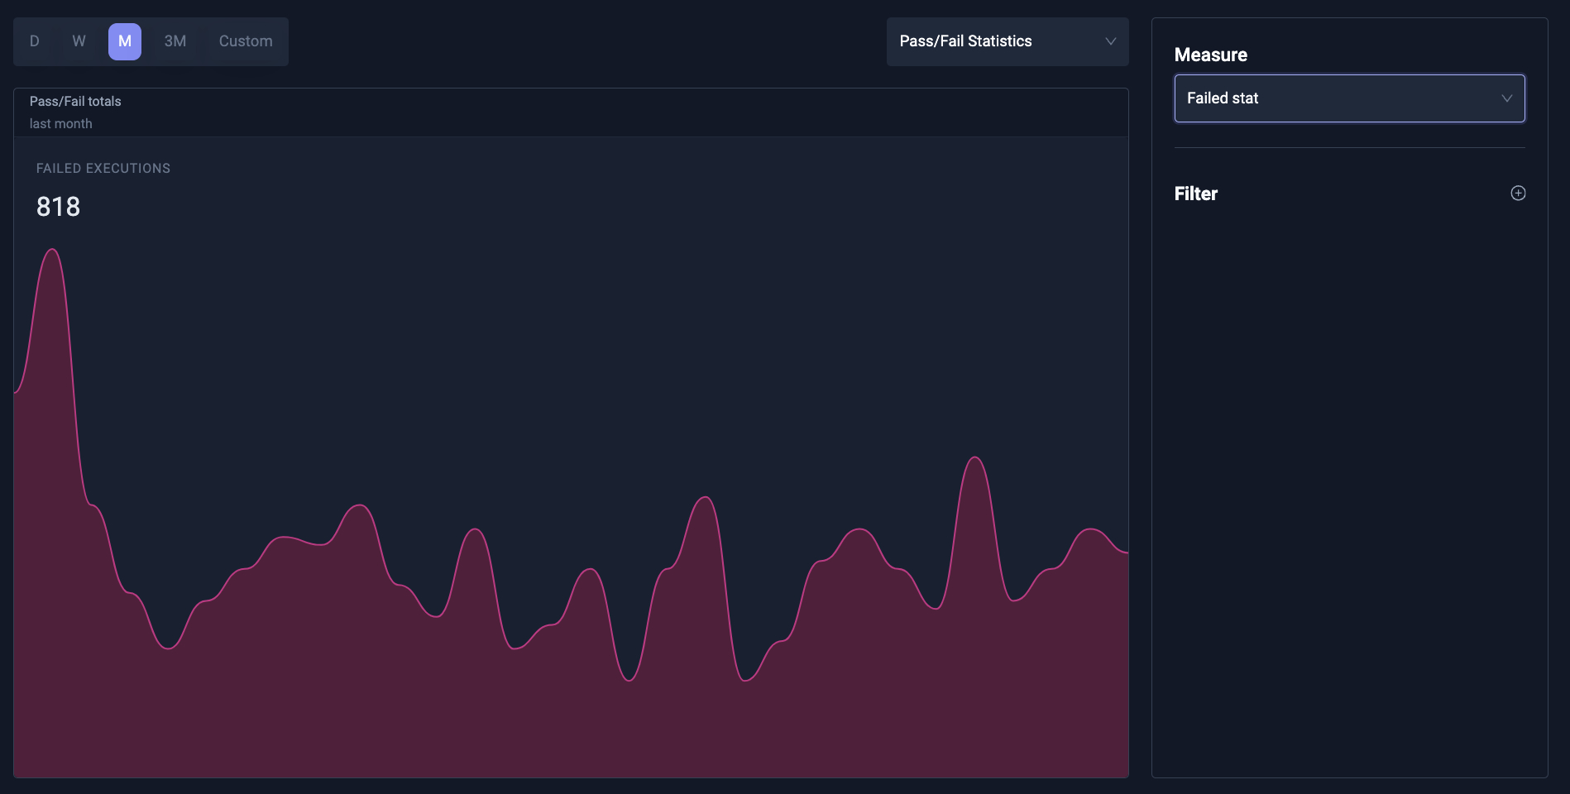1570x794 pixels.
Task: Click the add filter plus icon
Action: pyautogui.click(x=1518, y=194)
